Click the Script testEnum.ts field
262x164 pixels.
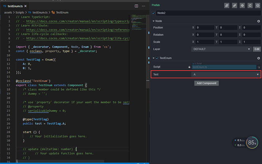point(224,67)
